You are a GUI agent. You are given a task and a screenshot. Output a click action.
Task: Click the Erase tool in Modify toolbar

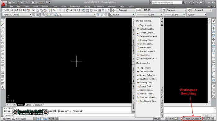214,21
